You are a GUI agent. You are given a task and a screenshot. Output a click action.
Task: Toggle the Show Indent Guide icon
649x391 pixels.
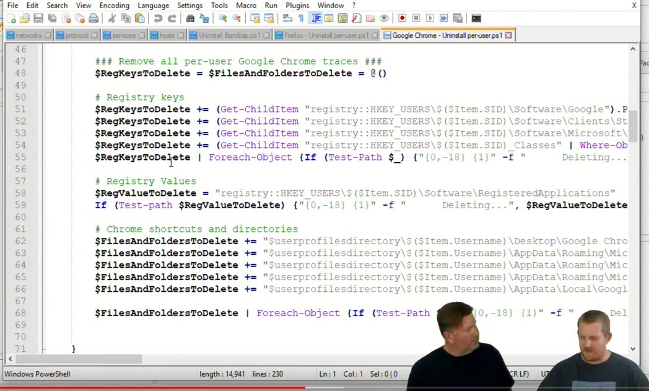[x=315, y=18]
